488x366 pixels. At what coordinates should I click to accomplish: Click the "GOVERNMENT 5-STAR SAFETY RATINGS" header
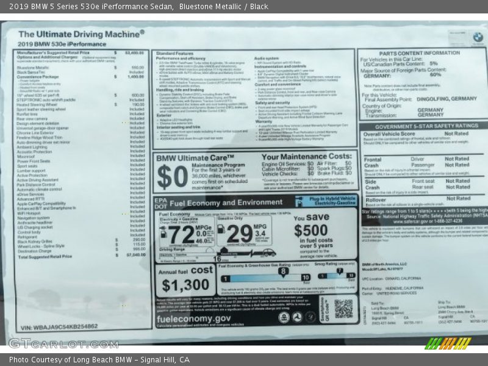point(426,126)
